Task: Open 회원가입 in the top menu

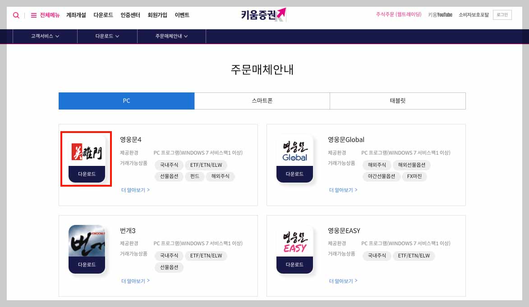Action: point(157,15)
